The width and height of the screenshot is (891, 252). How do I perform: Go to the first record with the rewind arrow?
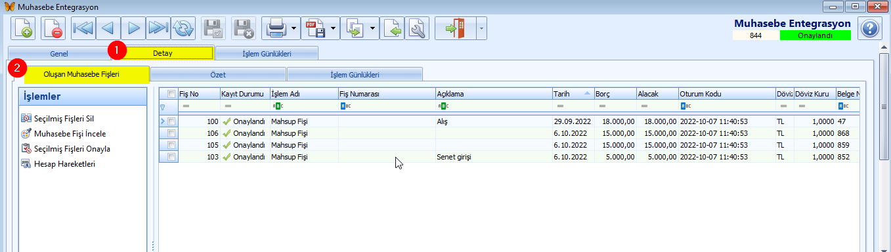pos(83,28)
